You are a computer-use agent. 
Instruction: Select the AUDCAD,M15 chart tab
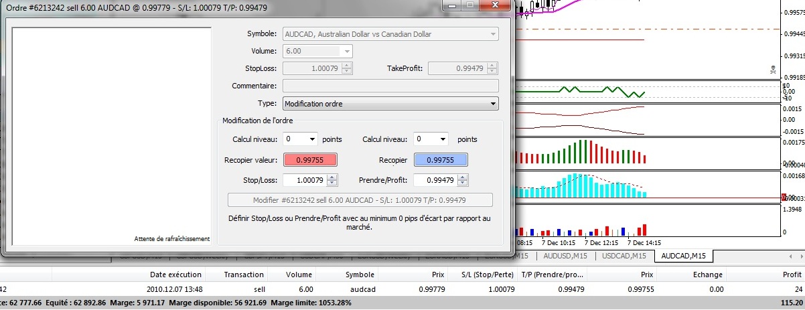684,256
